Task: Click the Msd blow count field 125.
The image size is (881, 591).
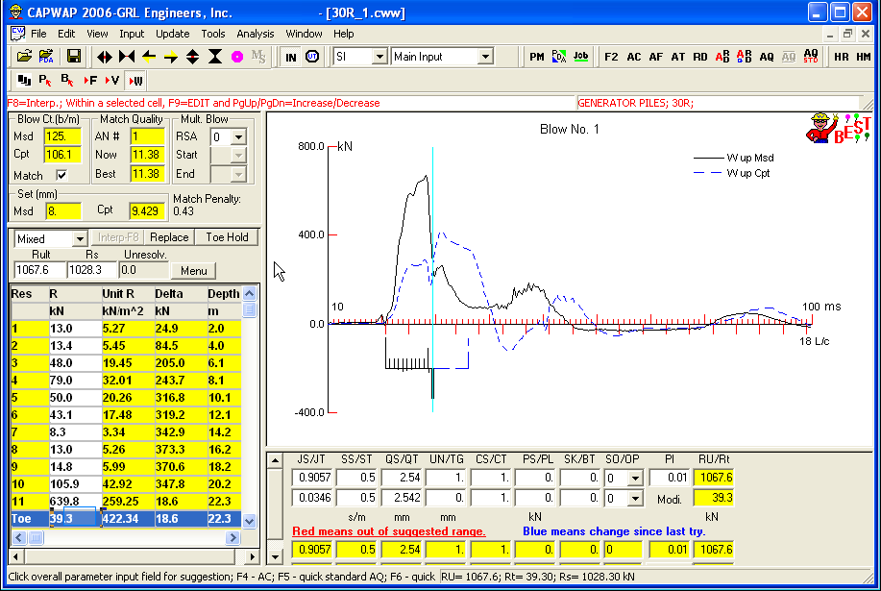Action: (63, 136)
